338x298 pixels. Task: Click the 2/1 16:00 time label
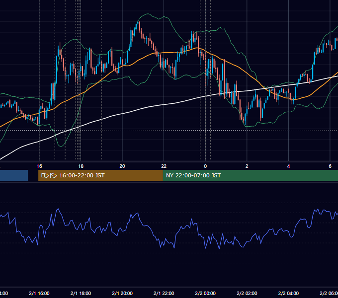coord(39,293)
